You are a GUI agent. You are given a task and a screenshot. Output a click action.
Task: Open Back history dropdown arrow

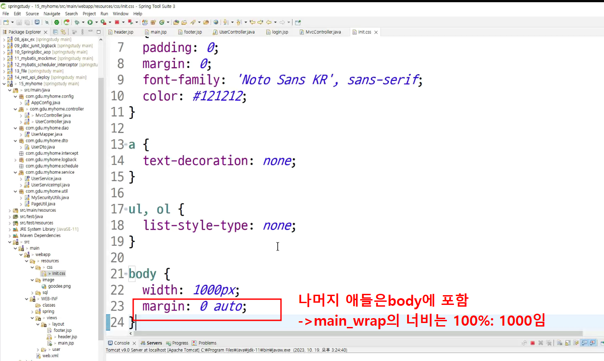click(x=274, y=22)
